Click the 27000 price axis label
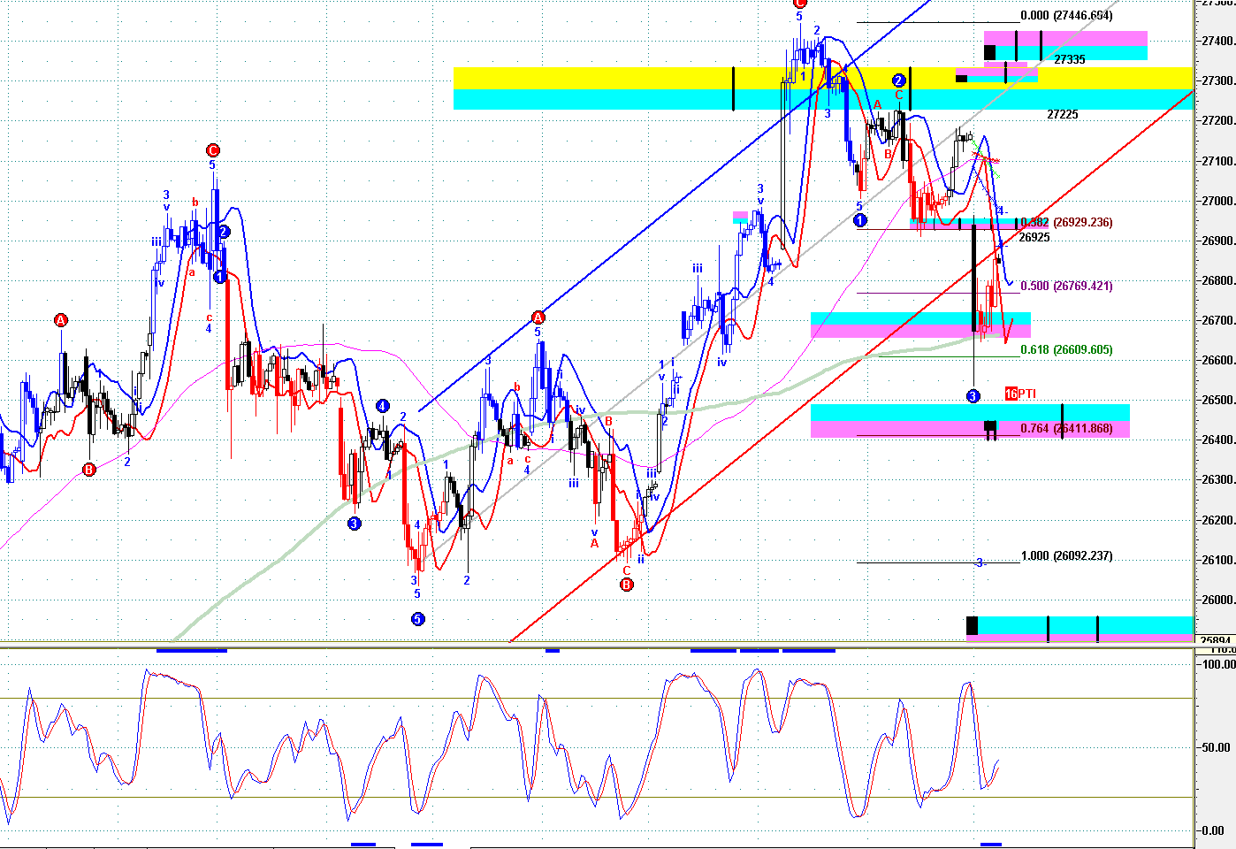The height and width of the screenshot is (849, 1236). (x=1217, y=201)
